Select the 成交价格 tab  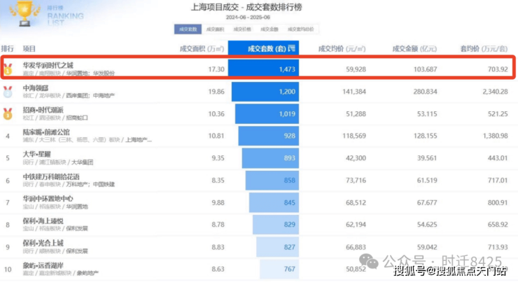(242, 30)
